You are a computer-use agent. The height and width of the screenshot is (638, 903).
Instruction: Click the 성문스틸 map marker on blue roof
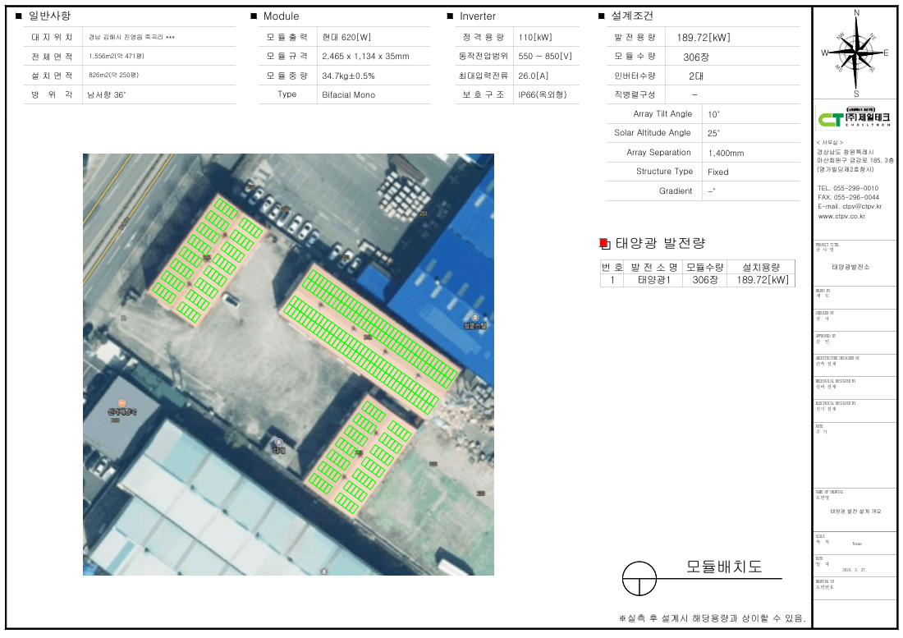coord(474,317)
